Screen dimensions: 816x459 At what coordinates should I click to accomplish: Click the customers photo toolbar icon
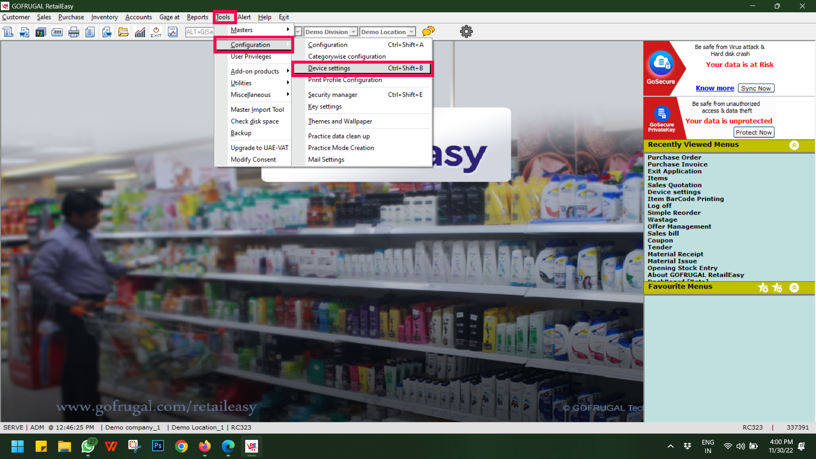click(41, 32)
